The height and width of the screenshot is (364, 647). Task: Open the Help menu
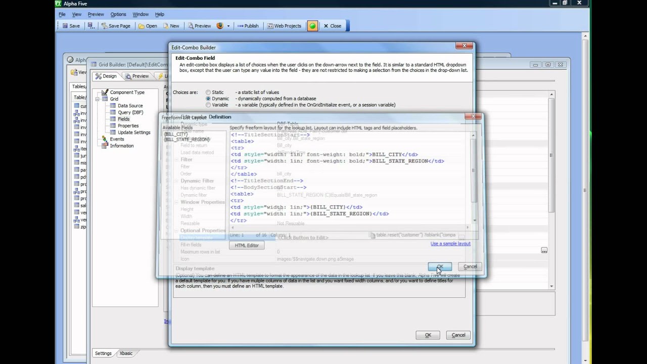click(x=160, y=14)
